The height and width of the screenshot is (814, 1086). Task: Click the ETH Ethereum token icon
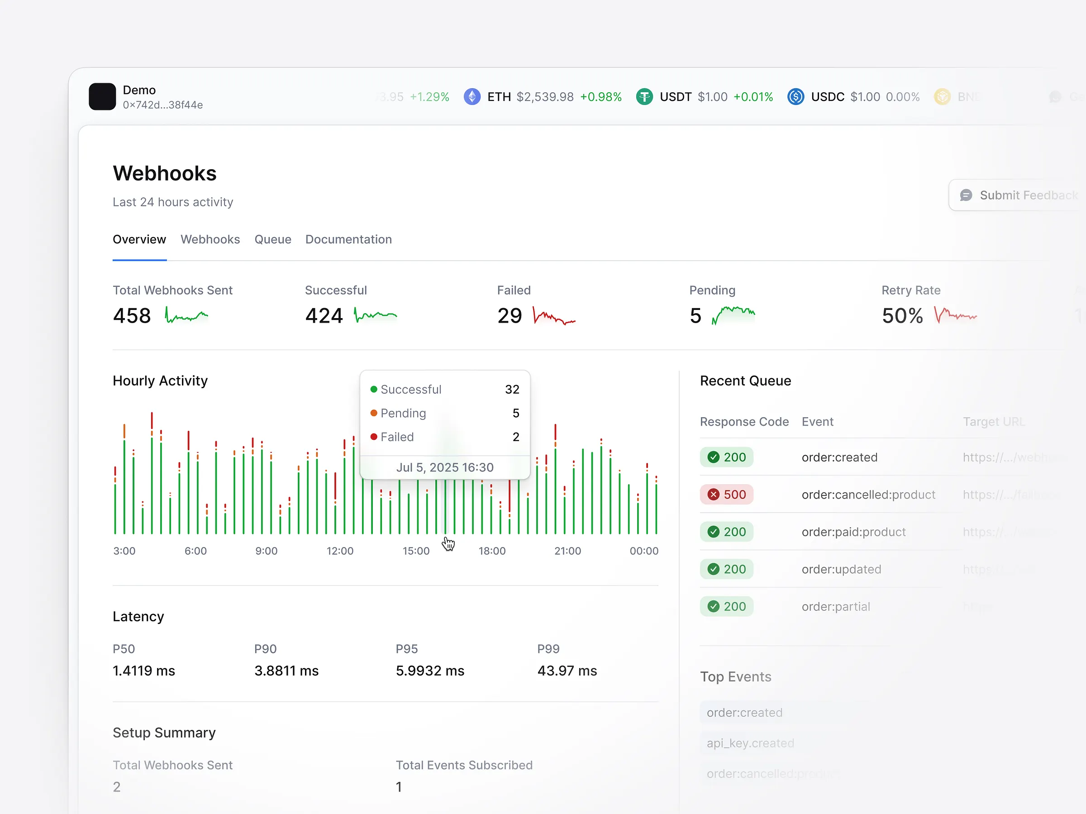pos(472,97)
